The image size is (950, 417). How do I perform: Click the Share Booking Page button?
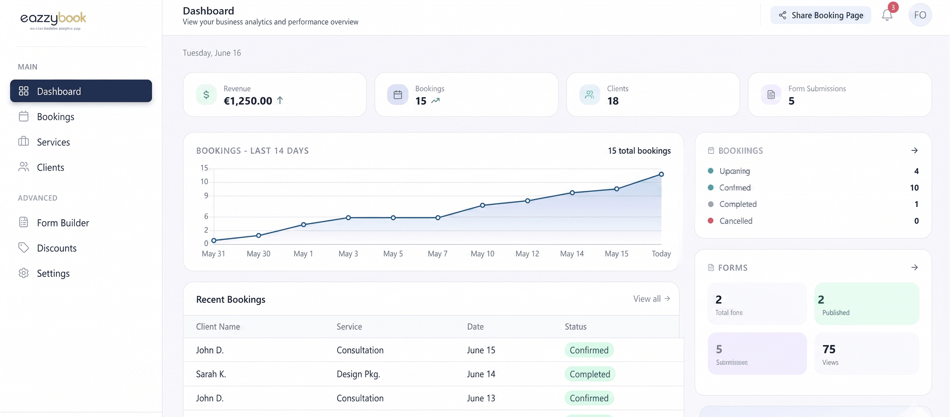(x=821, y=15)
